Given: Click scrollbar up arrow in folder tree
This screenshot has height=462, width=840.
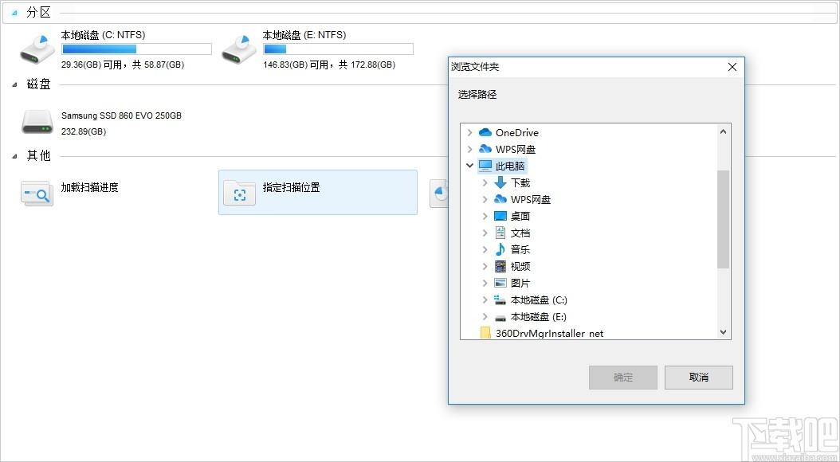Looking at the screenshot, I should pyautogui.click(x=723, y=131).
